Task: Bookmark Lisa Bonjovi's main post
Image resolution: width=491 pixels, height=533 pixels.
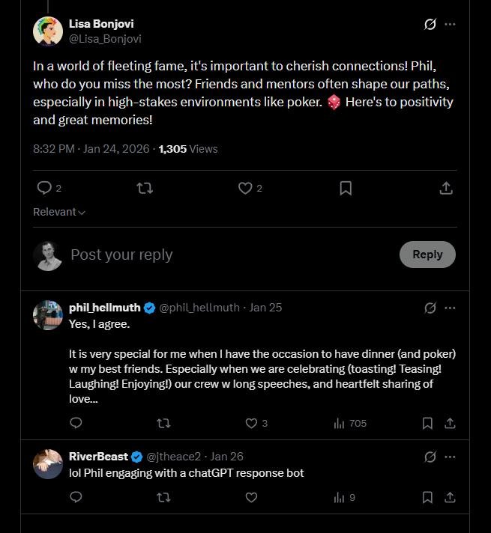Action: [346, 189]
